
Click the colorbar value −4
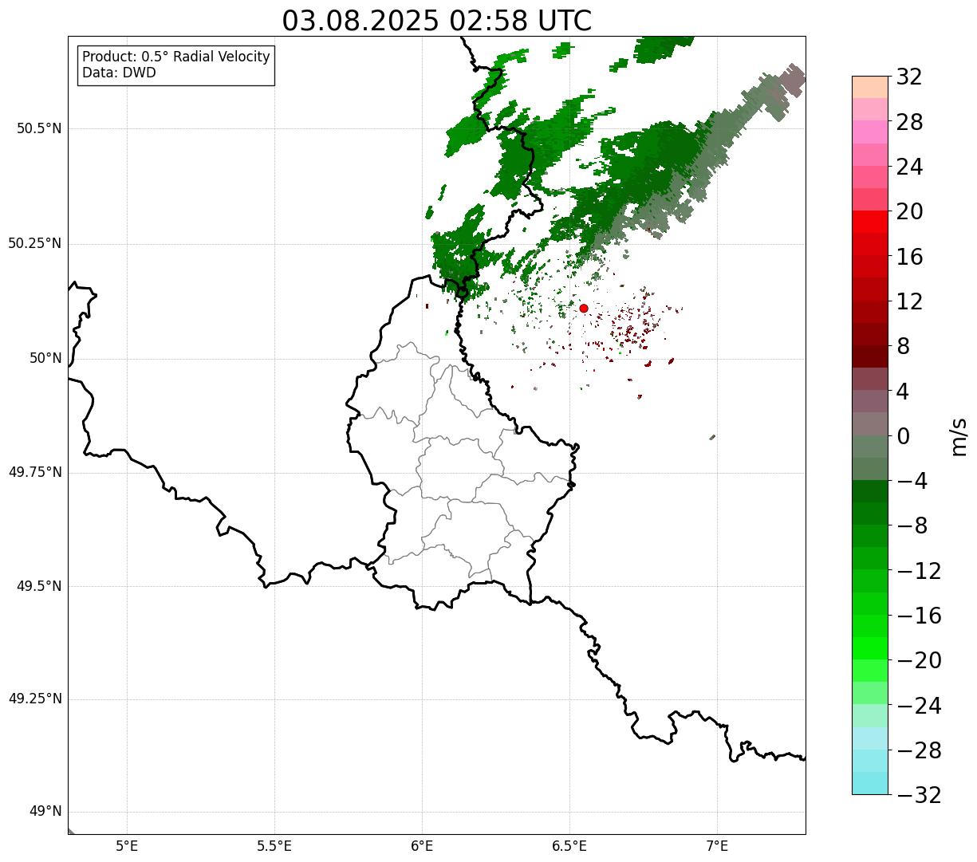coord(912,481)
